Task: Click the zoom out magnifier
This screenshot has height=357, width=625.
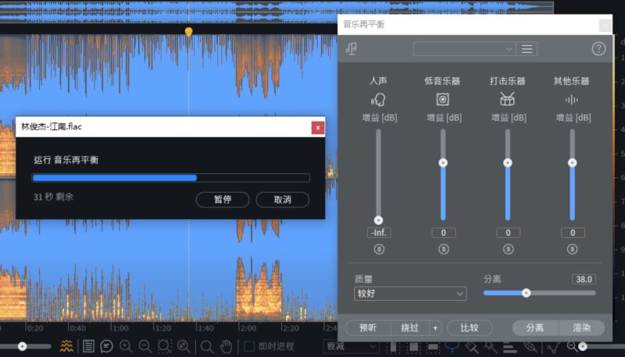Action: 145,346
